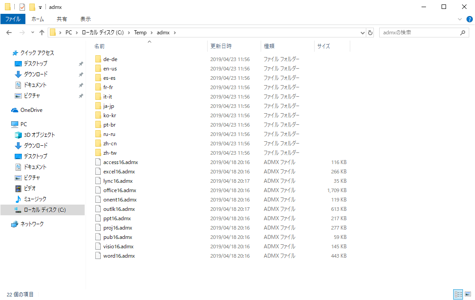The image size is (475, 300).
Task: Click the search magnifier icon
Action: tap(463, 33)
